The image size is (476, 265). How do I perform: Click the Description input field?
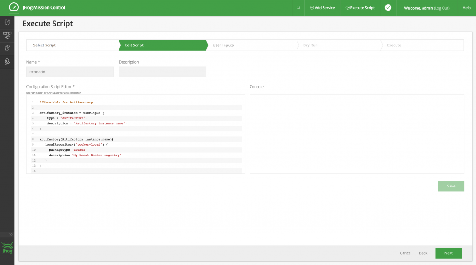tap(163, 72)
